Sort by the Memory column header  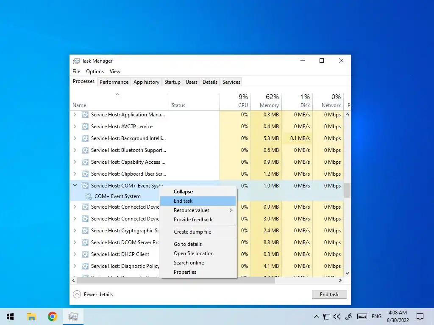click(x=266, y=101)
